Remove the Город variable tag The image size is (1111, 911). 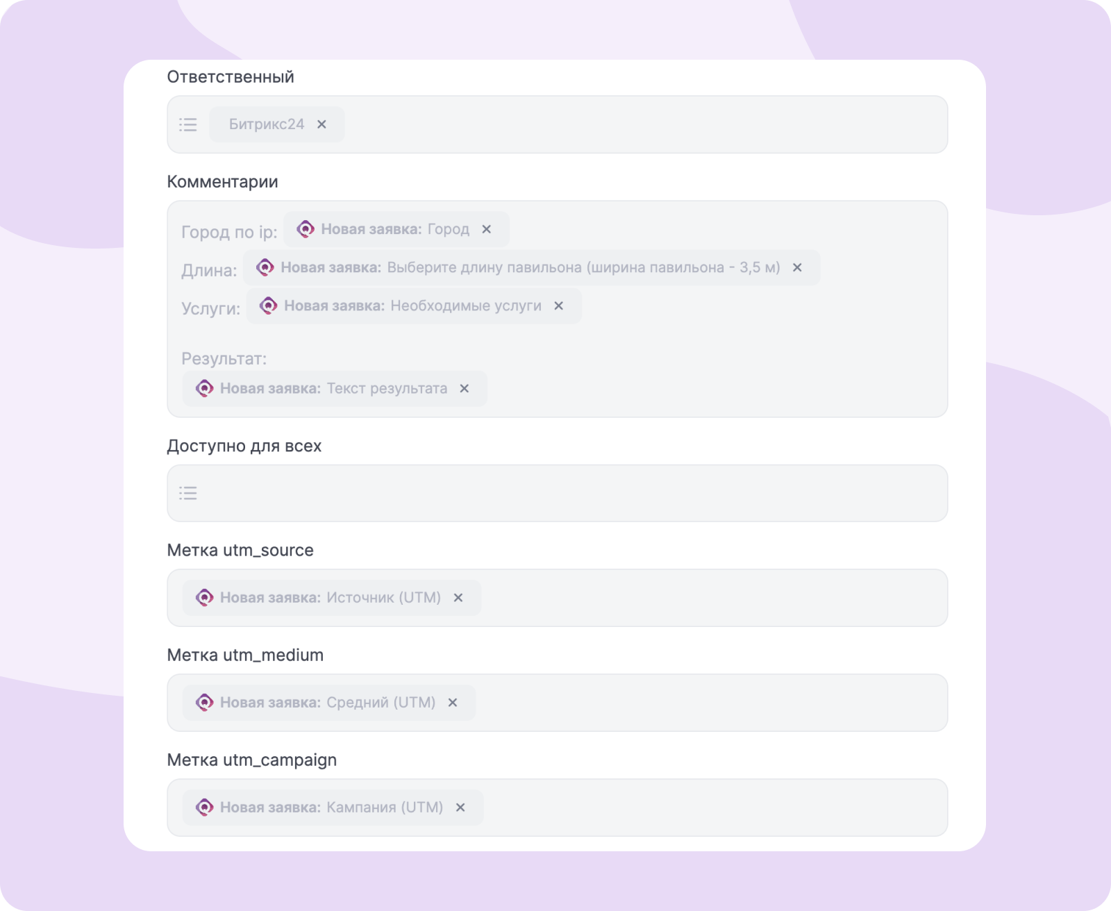click(487, 229)
